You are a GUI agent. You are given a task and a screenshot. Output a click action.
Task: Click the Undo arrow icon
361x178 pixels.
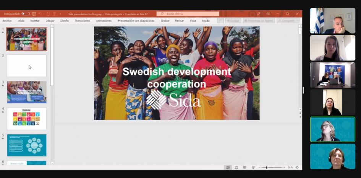(40, 14)
